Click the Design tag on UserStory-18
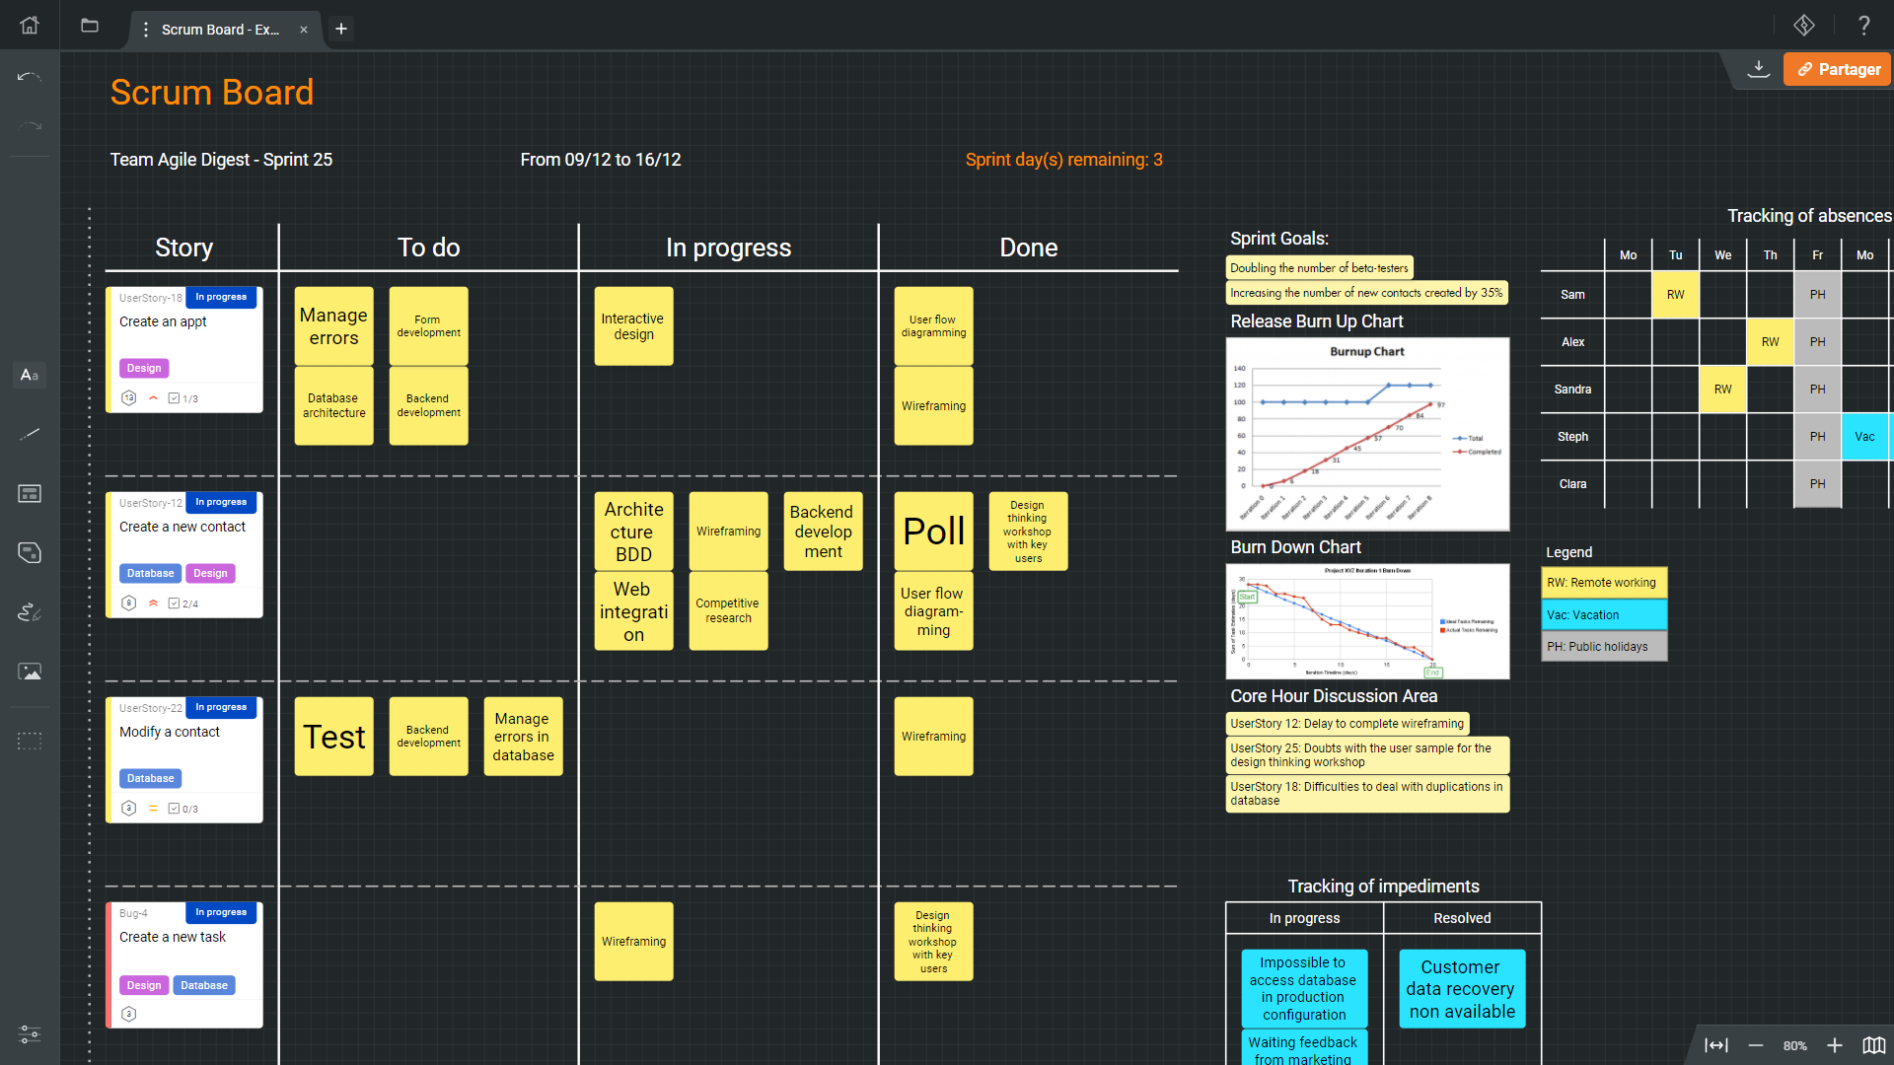Viewport: 1894px width, 1065px height. [144, 368]
